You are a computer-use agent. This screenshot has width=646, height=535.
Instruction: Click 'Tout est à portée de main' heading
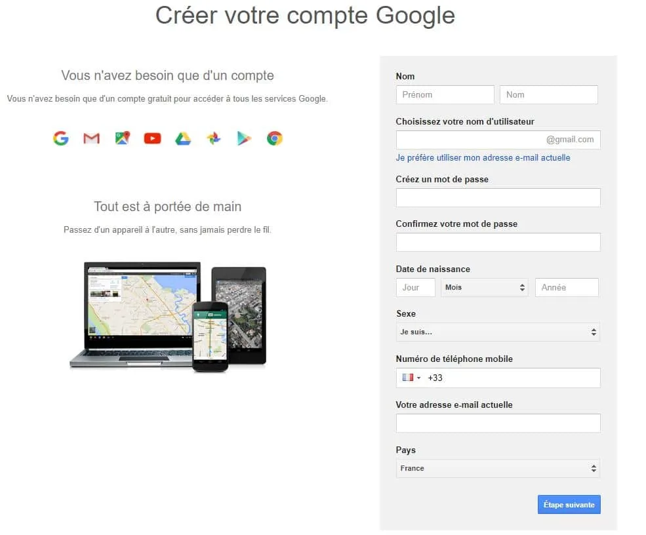(168, 207)
